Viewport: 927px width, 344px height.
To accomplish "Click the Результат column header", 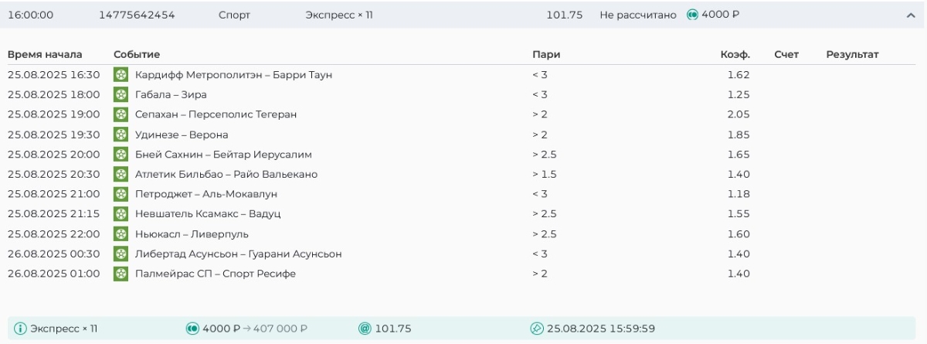I will pos(852,54).
